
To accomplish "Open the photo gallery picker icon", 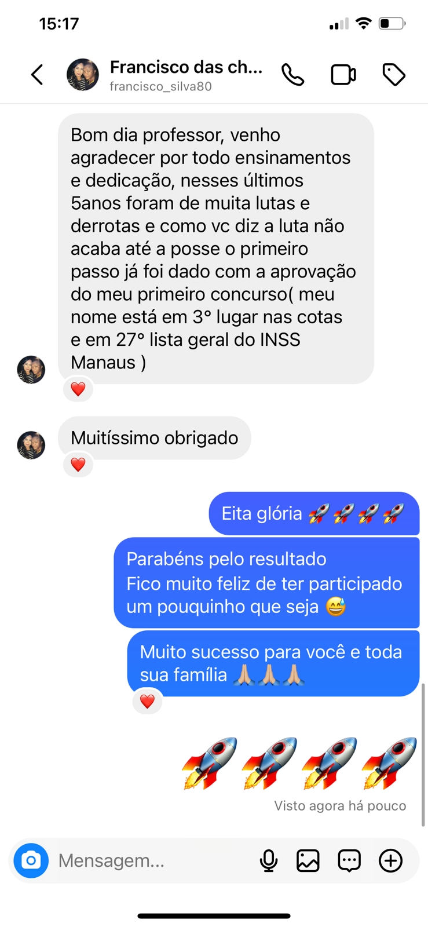I will tap(308, 860).
